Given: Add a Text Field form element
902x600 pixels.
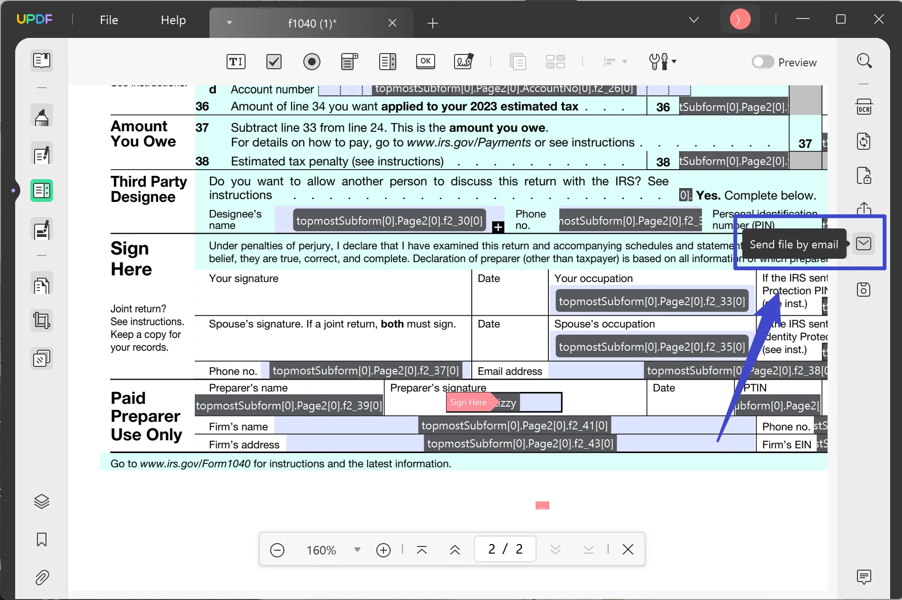Looking at the screenshot, I should (236, 62).
